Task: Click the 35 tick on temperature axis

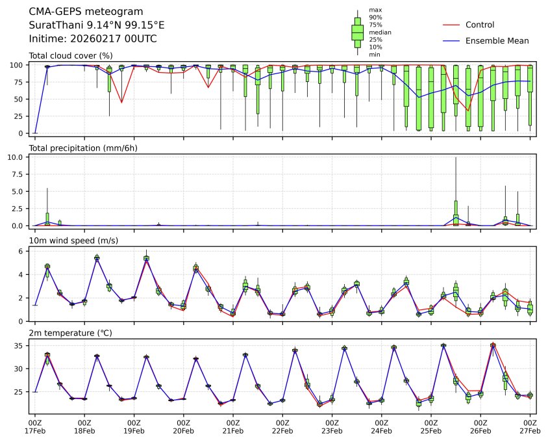Action: (19, 345)
